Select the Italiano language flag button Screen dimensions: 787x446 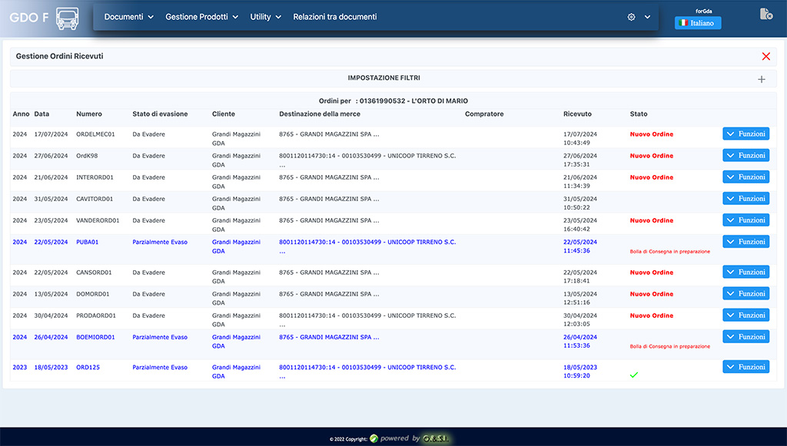click(698, 23)
